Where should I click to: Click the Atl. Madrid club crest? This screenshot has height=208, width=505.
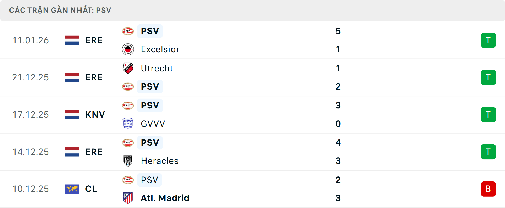point(128,198)
